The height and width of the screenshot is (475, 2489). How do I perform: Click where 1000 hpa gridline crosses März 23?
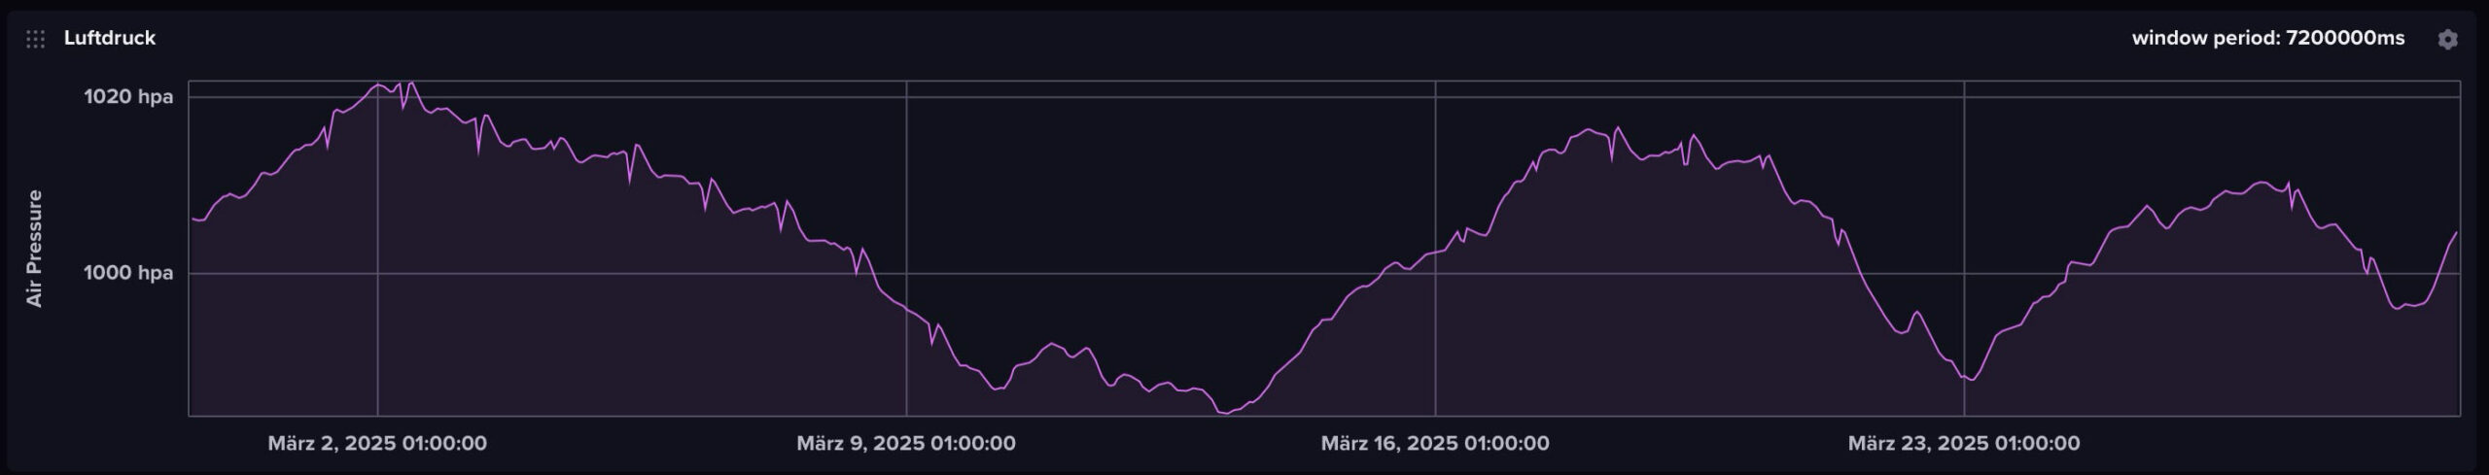(x=1964, y=273)
